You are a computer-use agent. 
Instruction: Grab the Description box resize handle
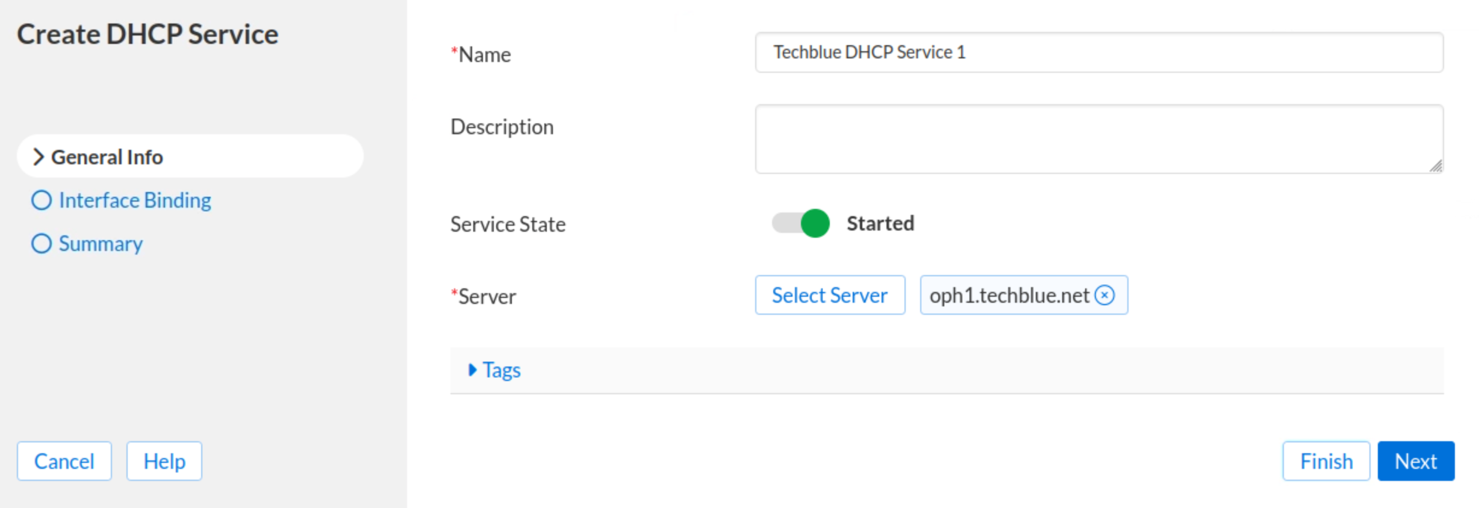1436,166
